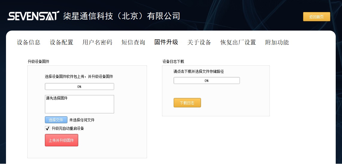Uncheck 升级完自动重启设备 checkbox
The image size is (342, 164).
pyautogui.click(x=47, y=128)
